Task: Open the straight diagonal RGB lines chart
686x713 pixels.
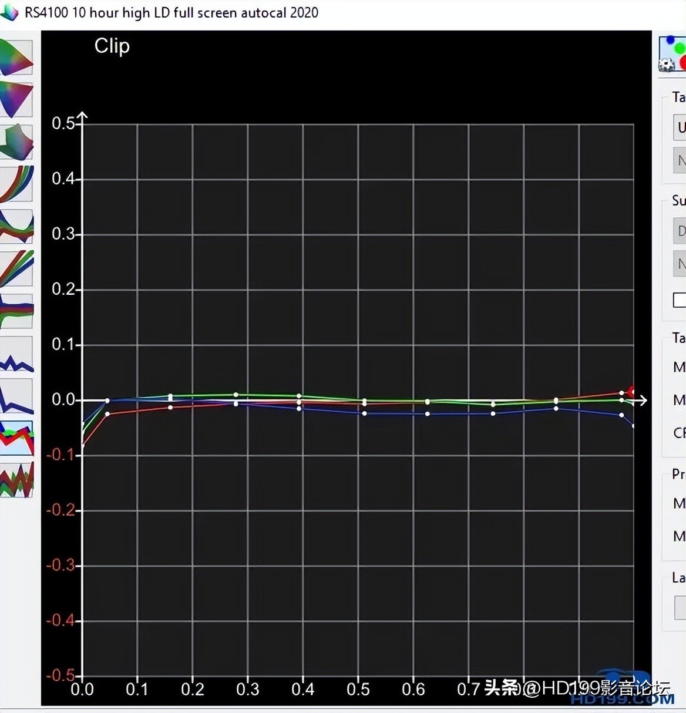Action: (16, 268)
